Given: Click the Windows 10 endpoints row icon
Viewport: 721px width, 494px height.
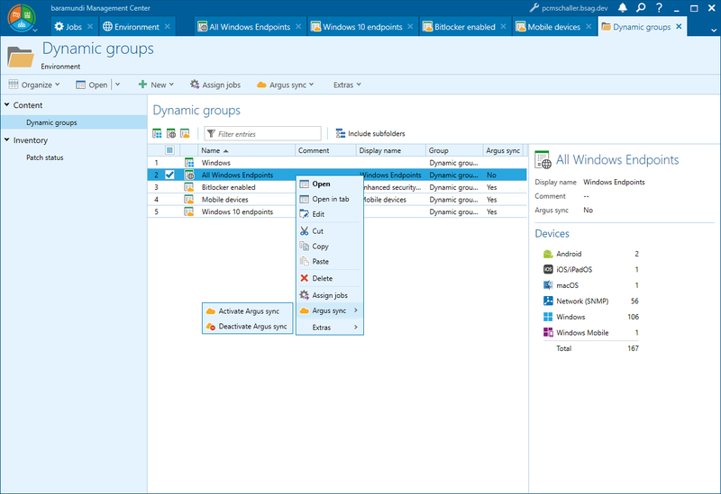Looking at the screenshot, I should point(189,211).
